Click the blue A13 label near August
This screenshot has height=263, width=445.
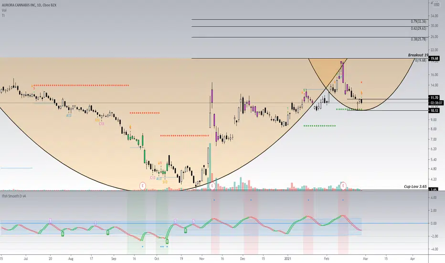(x=69, y=115)
